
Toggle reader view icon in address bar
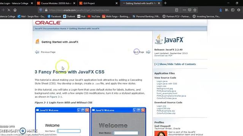click(177, 10)
